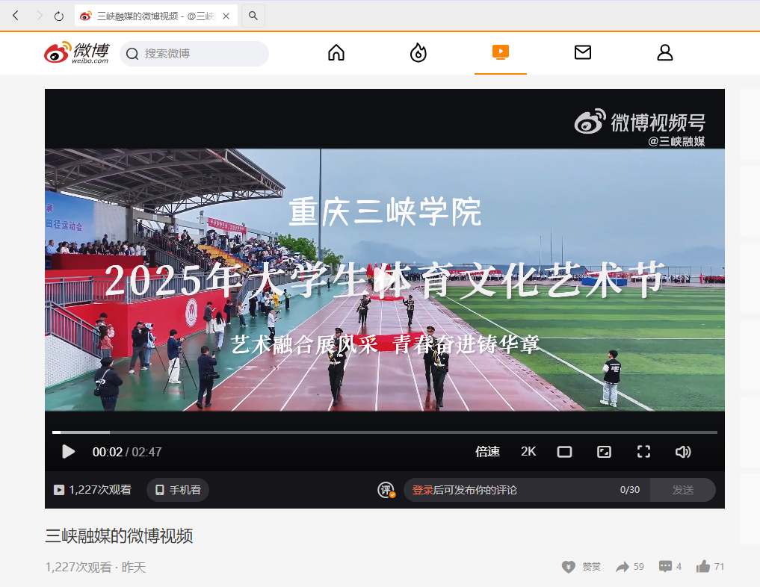Click the Weibo logo
The height and width of the screenshot is (587, 760).
pos(76,53)
